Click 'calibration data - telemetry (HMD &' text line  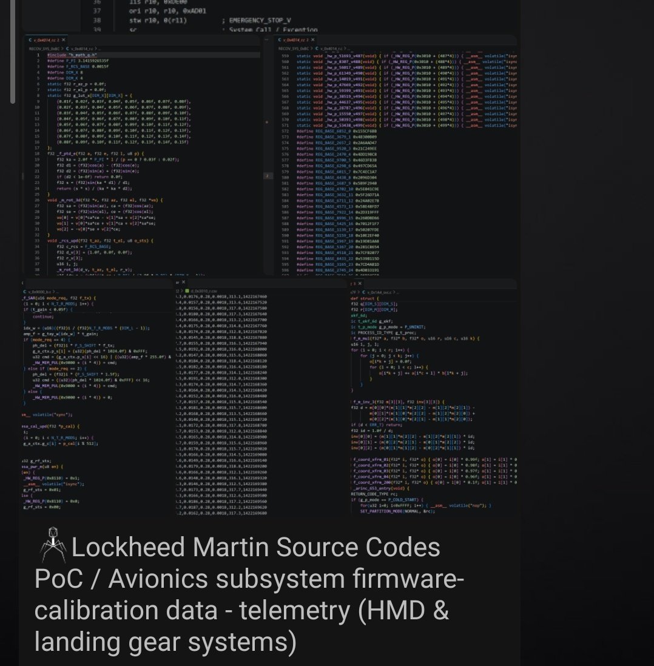click(242, 610)
